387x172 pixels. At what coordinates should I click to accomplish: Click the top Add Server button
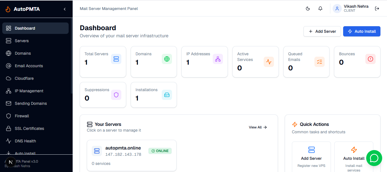coord(322,31)
